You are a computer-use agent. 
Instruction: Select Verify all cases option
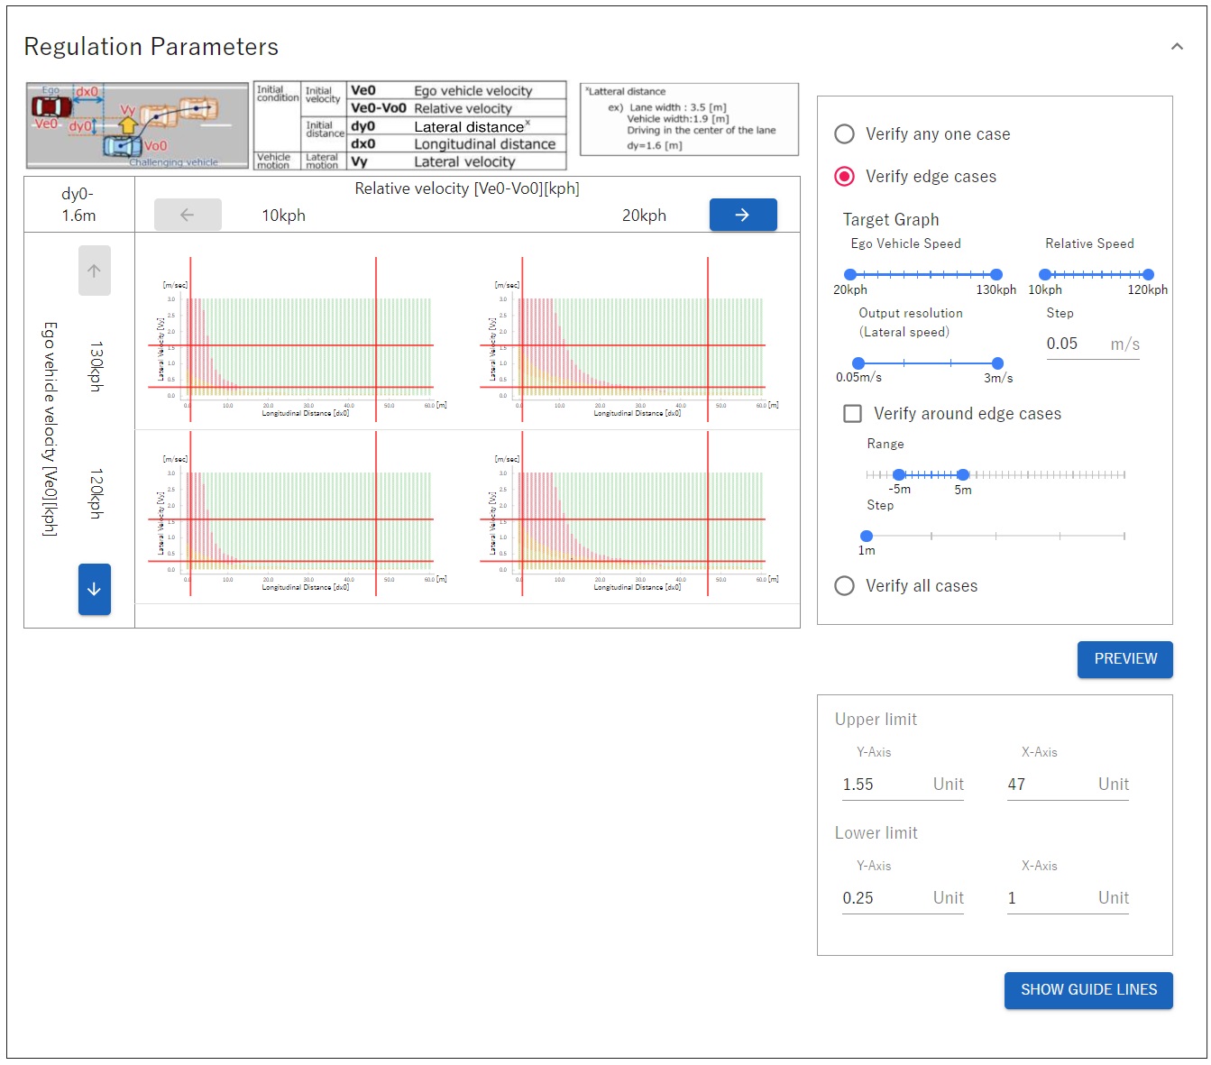tap(845, 586)
